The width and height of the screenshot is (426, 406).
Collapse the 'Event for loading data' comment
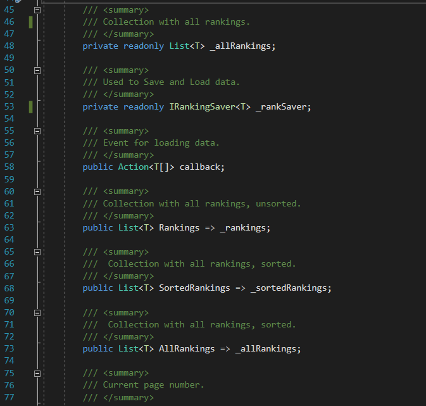tap(37, 131)
